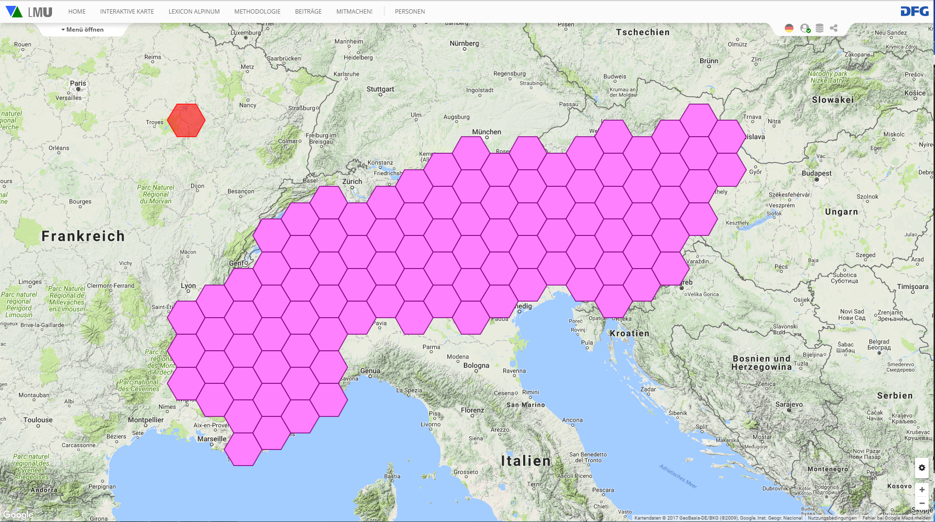
Task: Select the red hexagon near Troyes
Action: click(186, 120)
